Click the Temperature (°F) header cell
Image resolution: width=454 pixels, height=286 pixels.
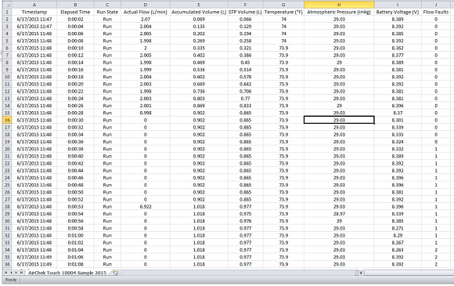[x=283, y=12]
